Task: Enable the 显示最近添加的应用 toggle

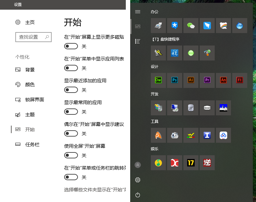Action: (x=71, y=90)
